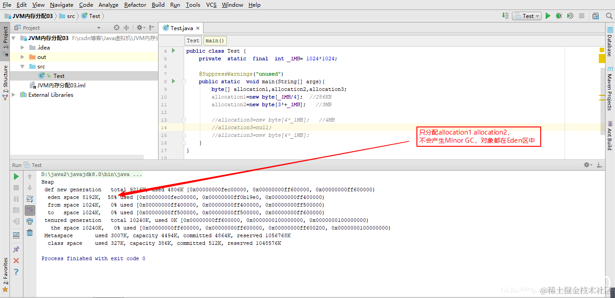Open Run panel settings gear
This screenshot has height=298, width=615.
pos(588,165)
